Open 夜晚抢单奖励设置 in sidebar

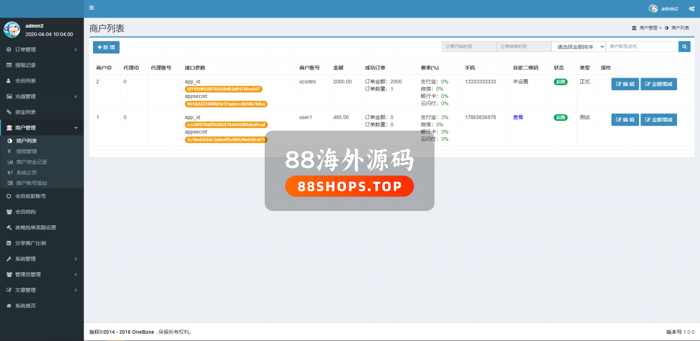(x=35, y=227)
